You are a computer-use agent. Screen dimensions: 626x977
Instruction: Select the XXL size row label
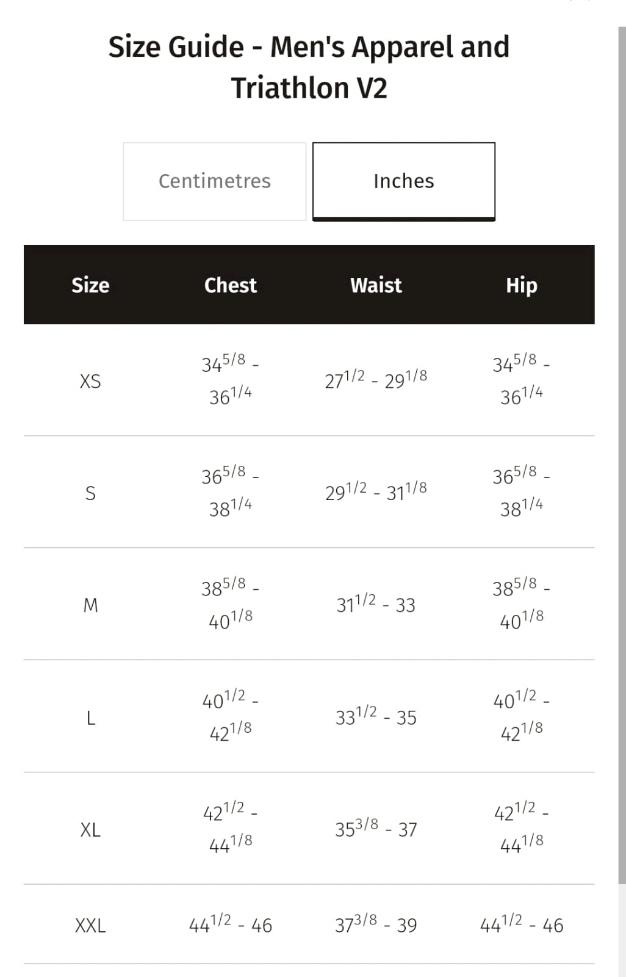(90, 926)
